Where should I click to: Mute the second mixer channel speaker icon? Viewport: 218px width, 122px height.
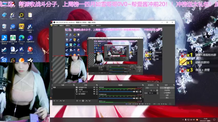pos(137,98)
